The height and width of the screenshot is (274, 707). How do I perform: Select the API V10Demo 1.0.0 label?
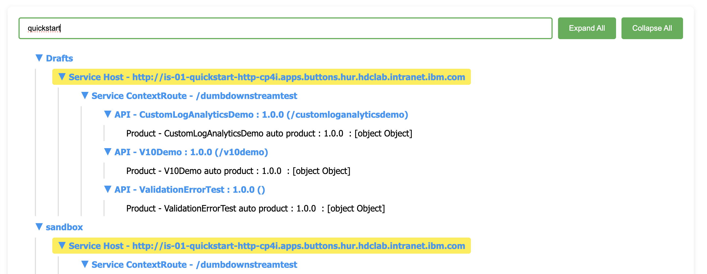(192, 152)
